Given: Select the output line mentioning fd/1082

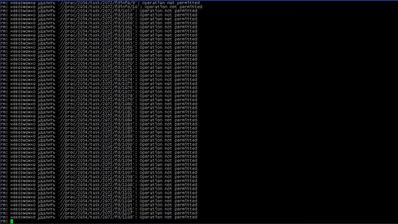Looking at the screenshot, I should pyautogui.click(x=98, y=112).
